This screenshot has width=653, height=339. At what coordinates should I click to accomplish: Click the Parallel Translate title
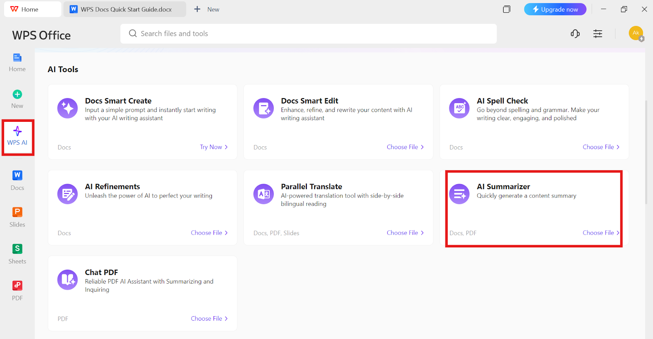311,187
